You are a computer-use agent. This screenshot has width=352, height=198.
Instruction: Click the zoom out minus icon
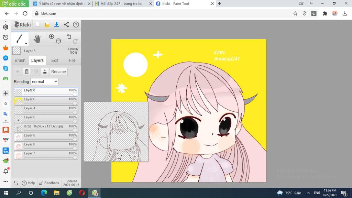click(x=58, y=41)
